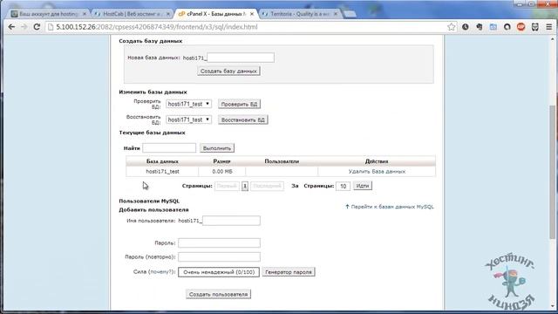
Task: Click the per-page count field showing 10
Action: point(343,186)
